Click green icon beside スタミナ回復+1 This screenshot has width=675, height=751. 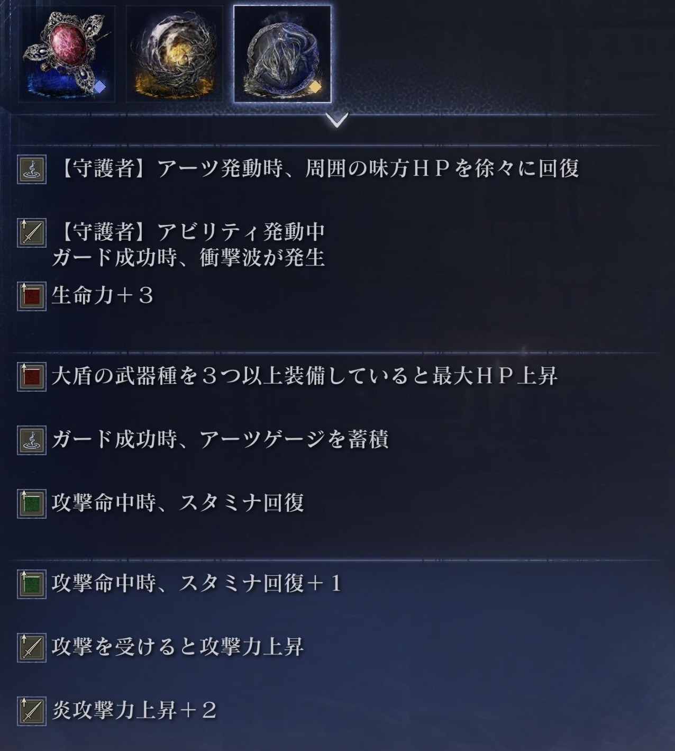[32, 584]
